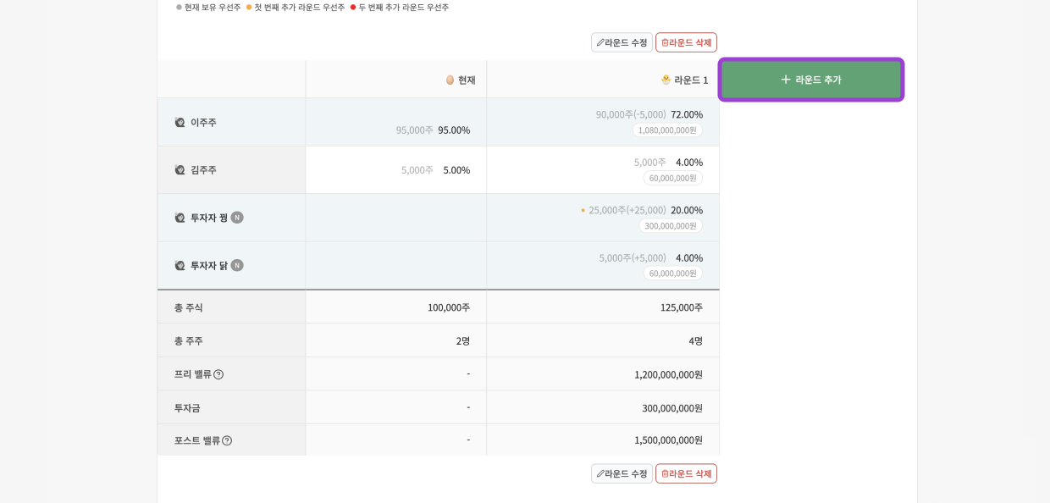Toggle the N badge next to 투자자 꿩

point(237,218)
